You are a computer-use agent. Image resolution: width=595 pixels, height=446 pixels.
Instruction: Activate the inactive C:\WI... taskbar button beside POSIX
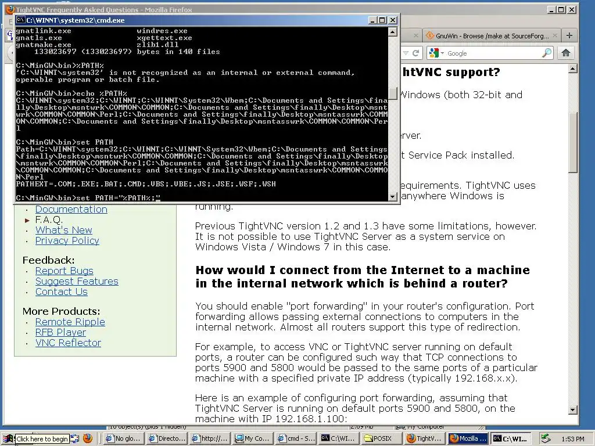(x=339, y=438)
